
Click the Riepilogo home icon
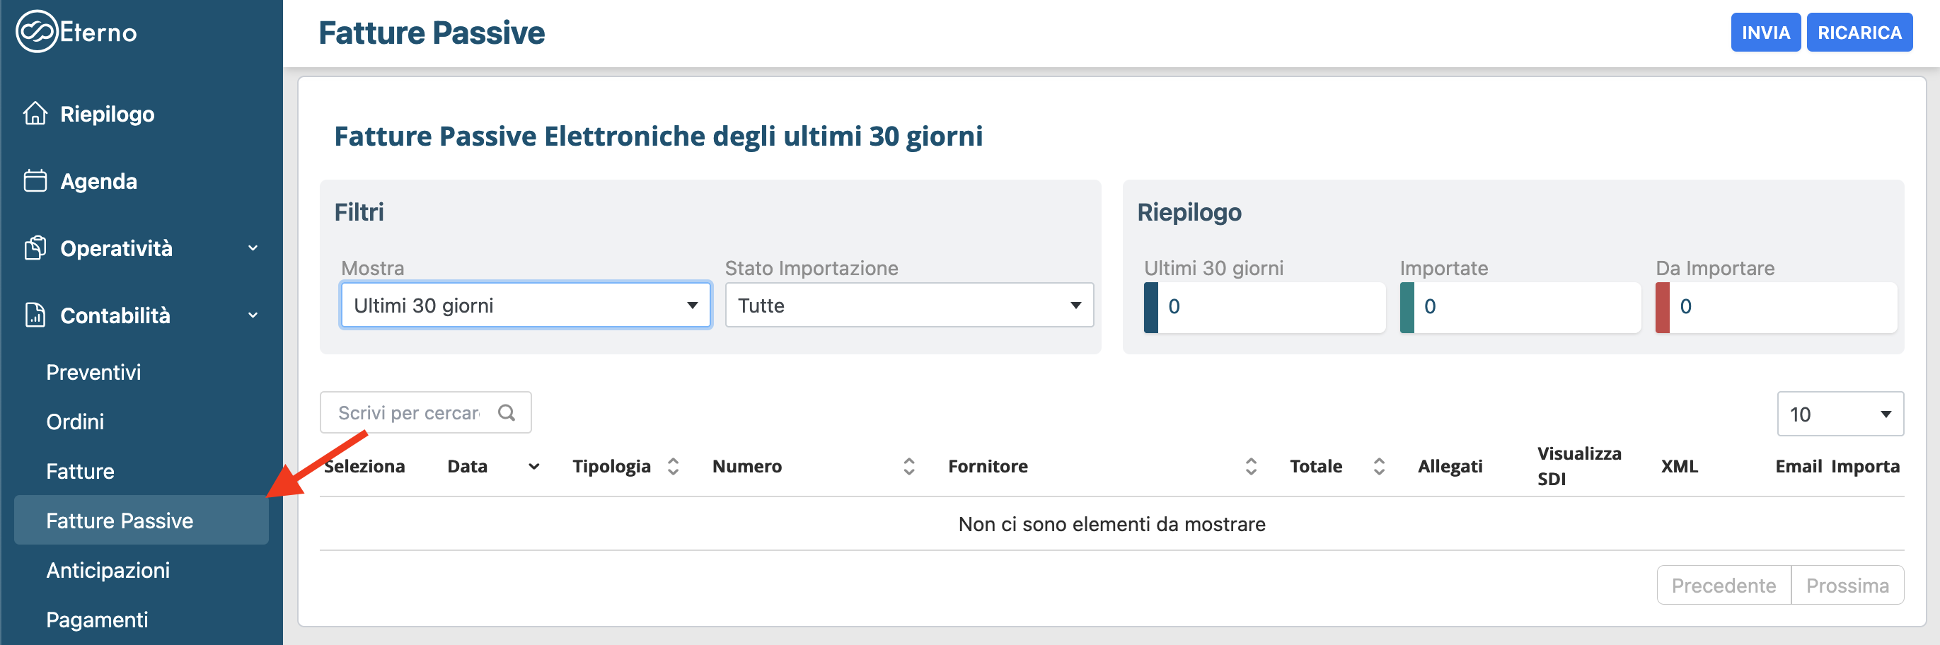(35, 114)
